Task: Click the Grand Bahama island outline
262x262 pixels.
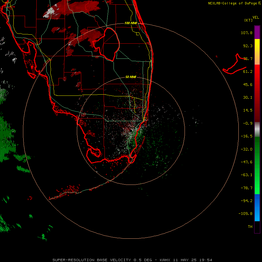Action: click(234, 64)
